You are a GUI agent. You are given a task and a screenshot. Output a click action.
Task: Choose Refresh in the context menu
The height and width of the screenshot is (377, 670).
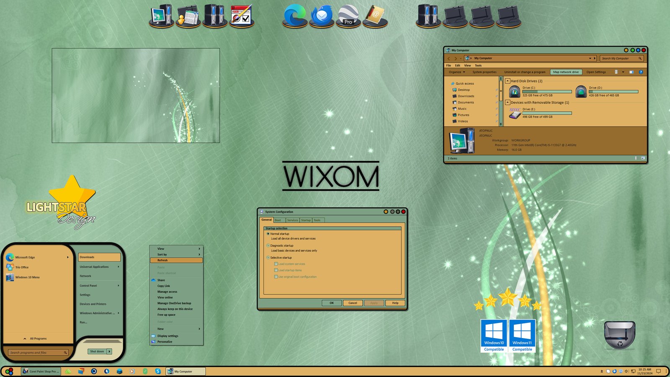coord(176,260)
